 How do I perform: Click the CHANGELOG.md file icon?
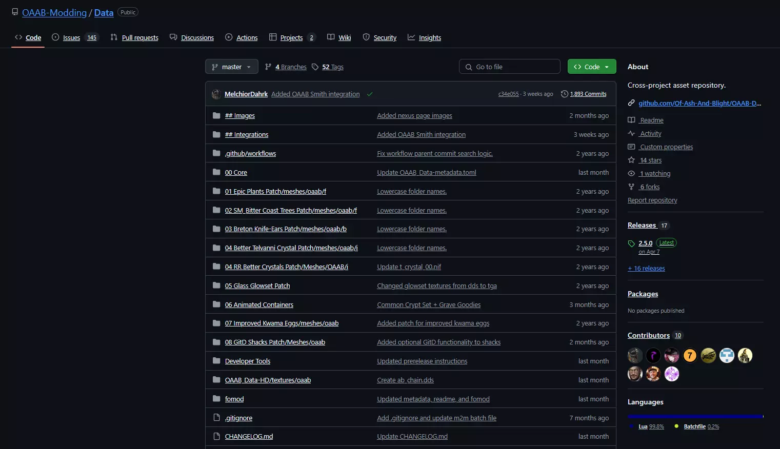click(216, 437)
